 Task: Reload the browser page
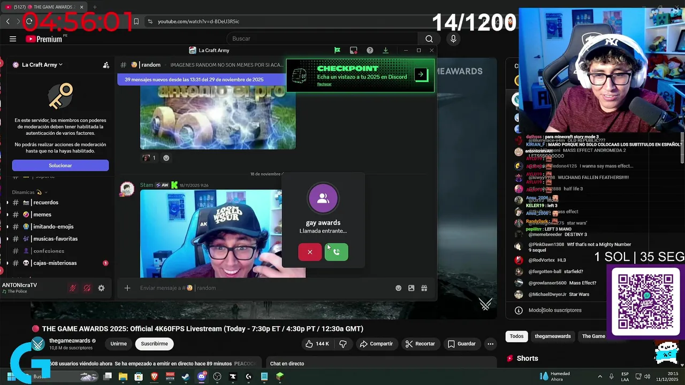point(29,21)
